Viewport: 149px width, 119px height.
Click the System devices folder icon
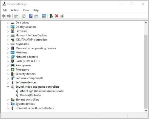(x=12, y=104)
